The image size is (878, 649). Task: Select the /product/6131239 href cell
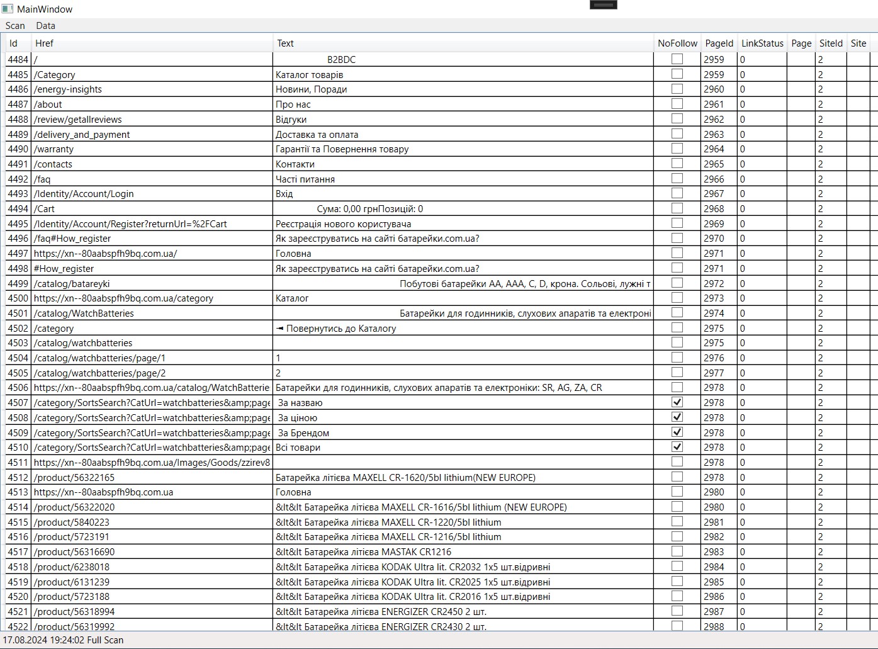pyautogui.click(x=152, y=582)
